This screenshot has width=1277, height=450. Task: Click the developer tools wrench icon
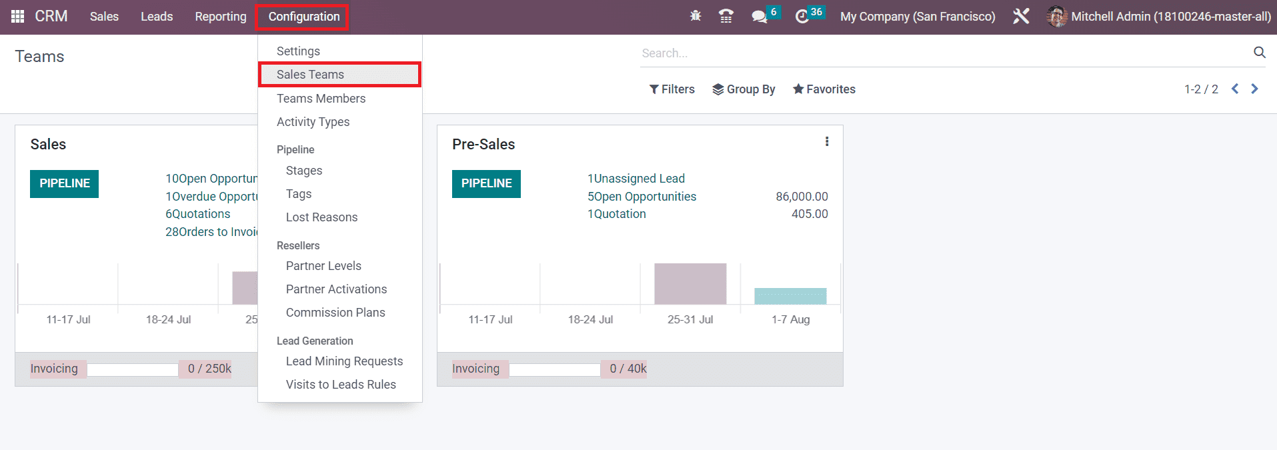[x=1021, y=17]
